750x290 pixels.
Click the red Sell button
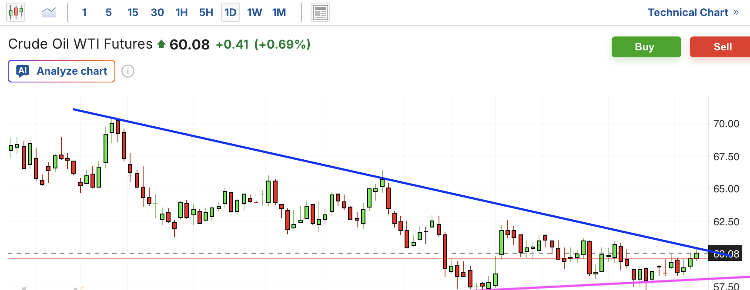click(720, 47)
